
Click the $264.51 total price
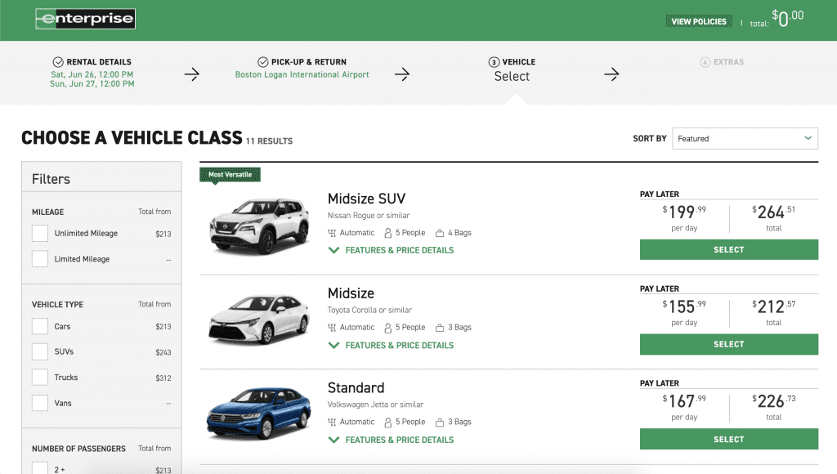(x=773, y=212)
